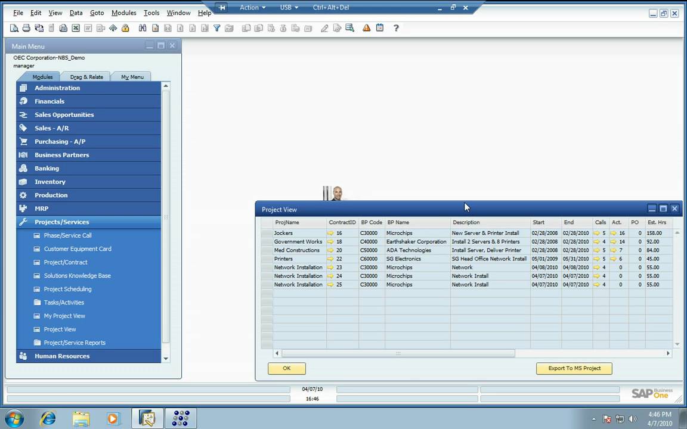This screenshot has height=429, width=687.
Task: Click the Windows Start button
Action: (14, 418)
